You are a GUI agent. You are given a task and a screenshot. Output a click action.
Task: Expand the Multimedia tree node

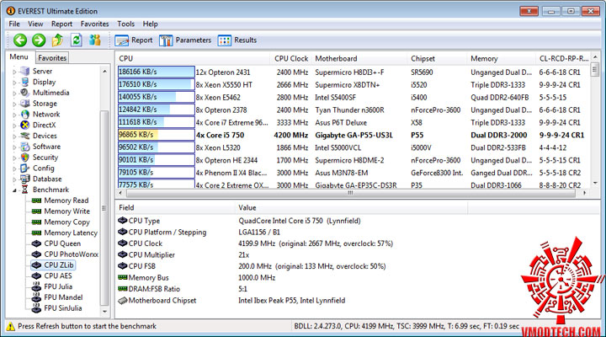pyautogui.click(x=14, y=94)
